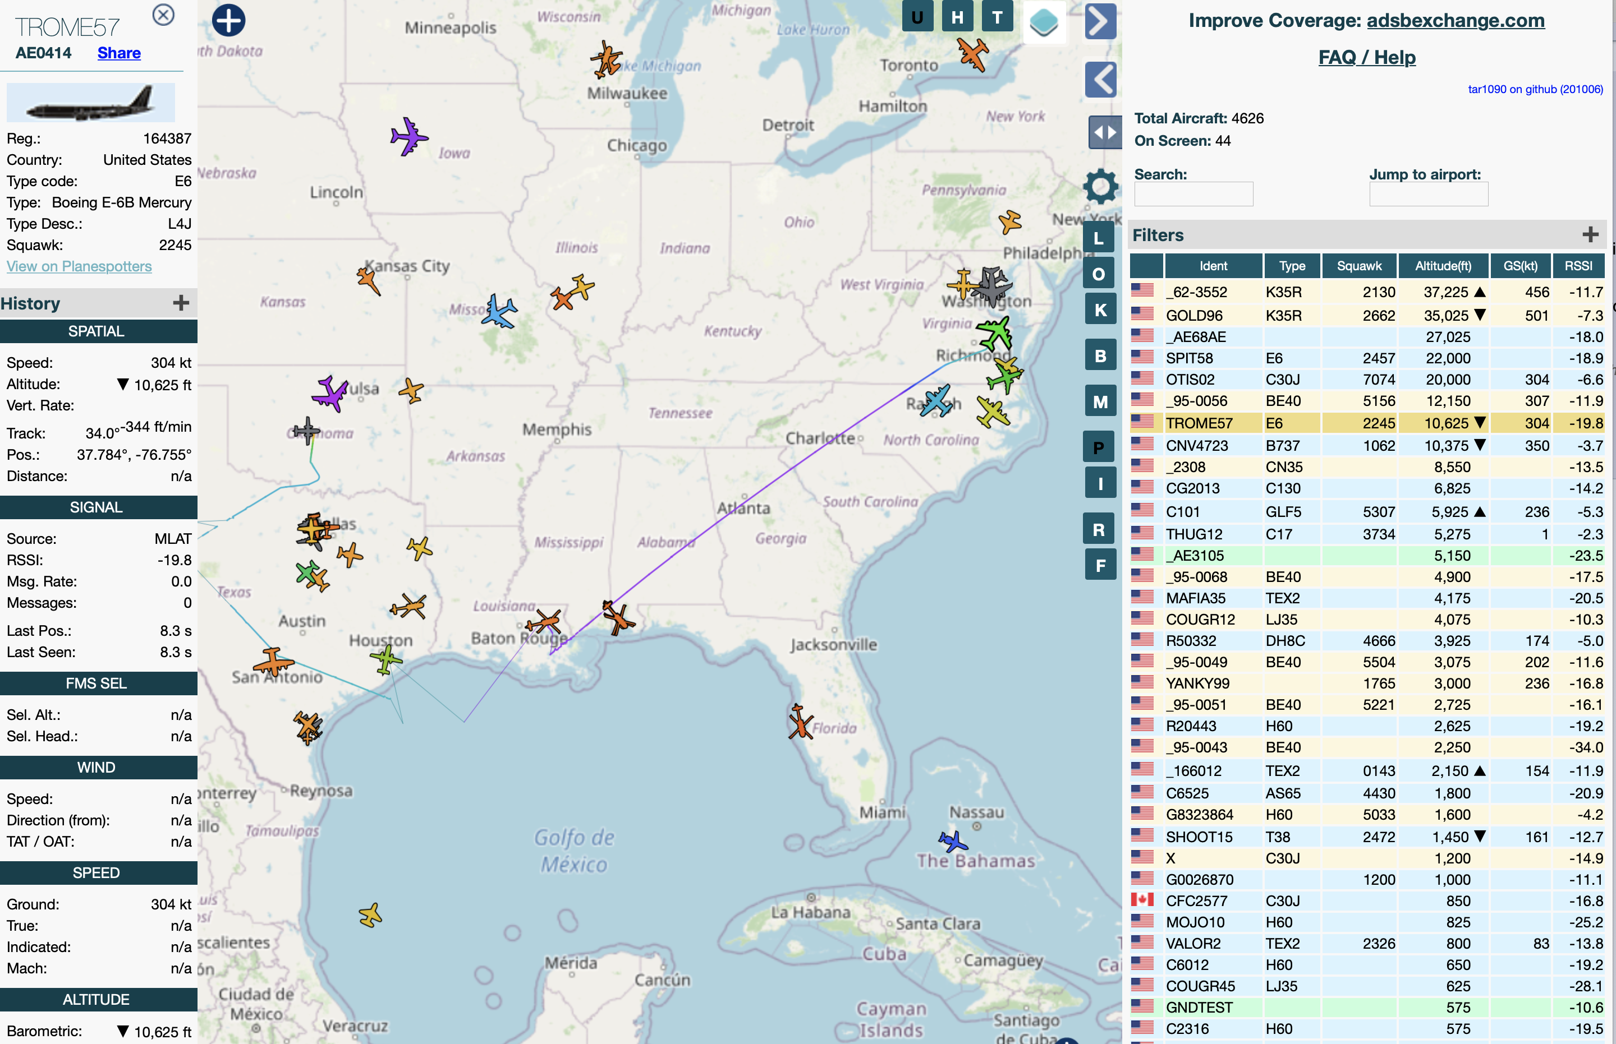Image resolution: width=1616 pixels, height=1044 pixels.
Task: Sort table by Altitude(ft) column header
Action: point(1442,266)
